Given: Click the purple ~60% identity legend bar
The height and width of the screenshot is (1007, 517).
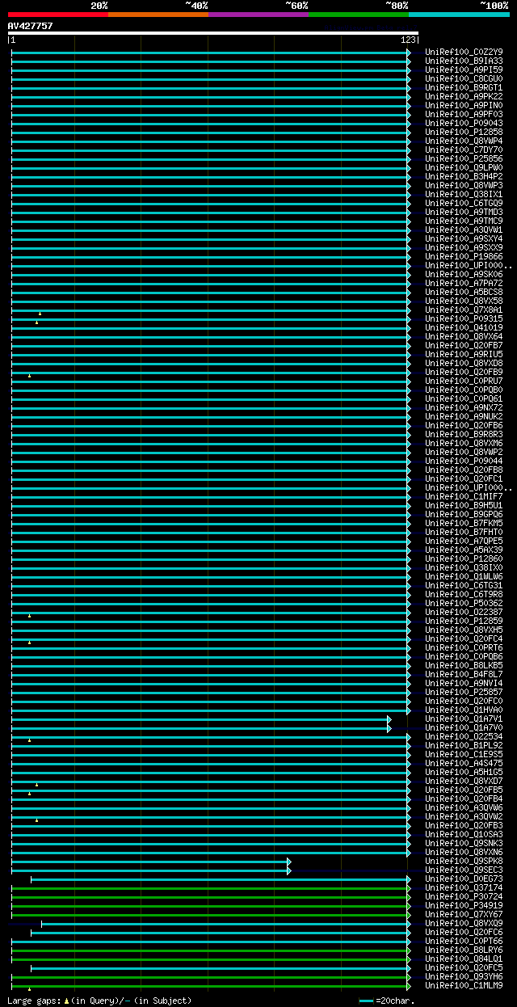Looking at the screenshot, I should pos(258,14).
